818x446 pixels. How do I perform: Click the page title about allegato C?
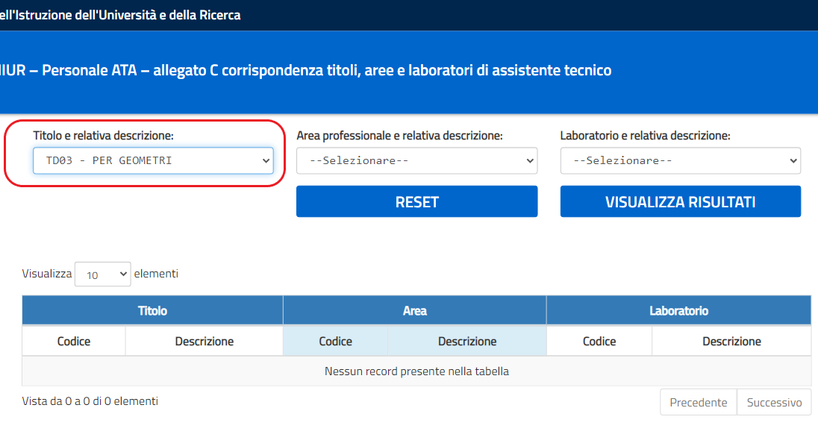click(306, 70)
